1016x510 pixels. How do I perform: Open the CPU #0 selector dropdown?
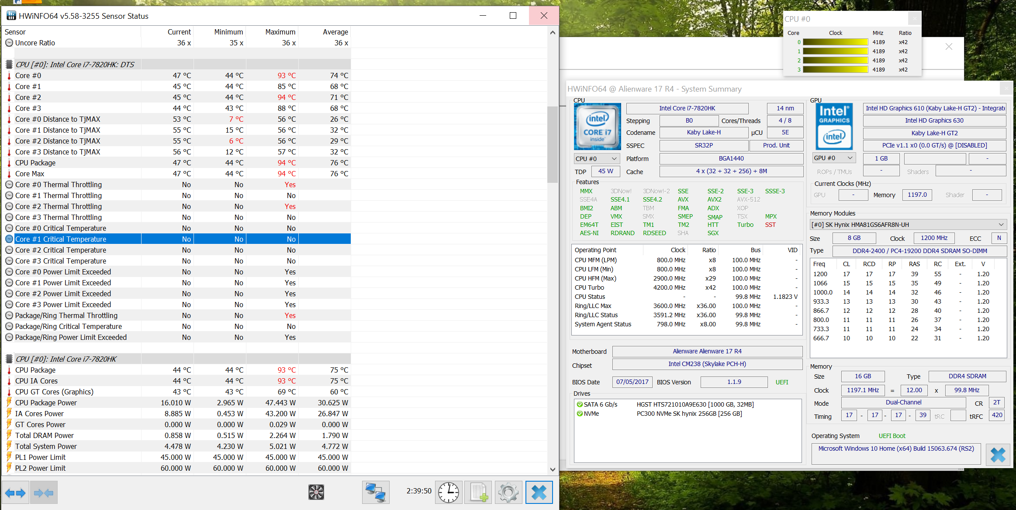pyautogui.click(x=597, y=159)
